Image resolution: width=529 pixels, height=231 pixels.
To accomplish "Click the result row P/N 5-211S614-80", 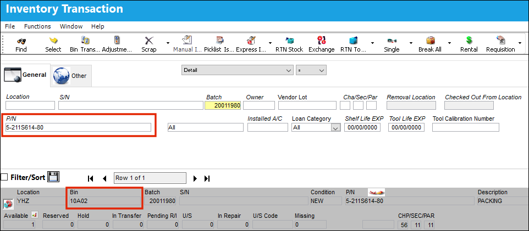I will click(410, 201).
